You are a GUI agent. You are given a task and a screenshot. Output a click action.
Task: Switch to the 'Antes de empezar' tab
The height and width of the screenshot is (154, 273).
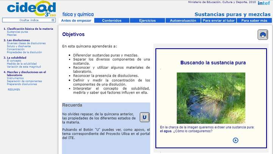pos(76,20)
